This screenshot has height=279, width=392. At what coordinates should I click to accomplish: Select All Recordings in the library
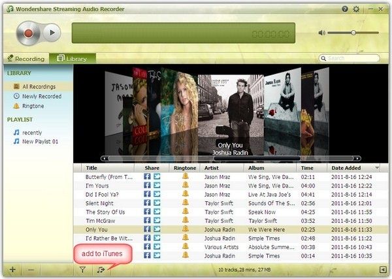[39, 86]
